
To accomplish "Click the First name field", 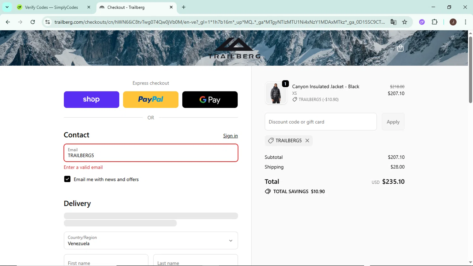I will pos(106,260).
